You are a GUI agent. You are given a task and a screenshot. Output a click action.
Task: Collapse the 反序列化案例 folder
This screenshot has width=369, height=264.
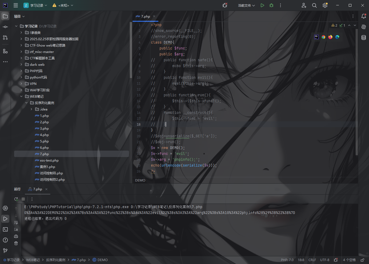coord(26,103)
